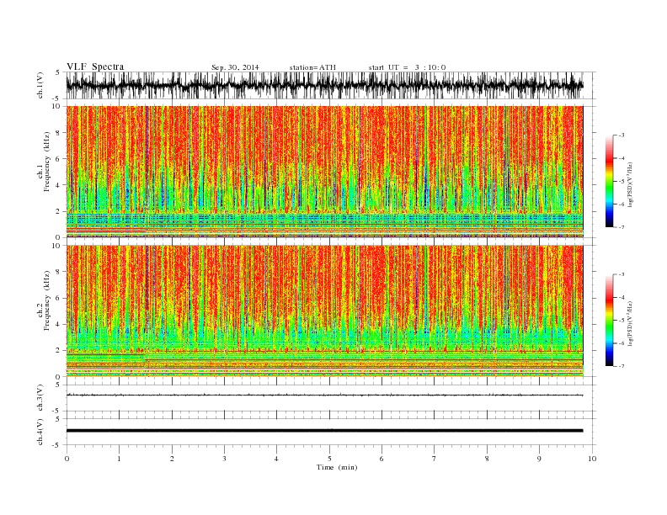
Task: Click the '2' kHz tick on ch.2 frequency axis
Action: 59,351
